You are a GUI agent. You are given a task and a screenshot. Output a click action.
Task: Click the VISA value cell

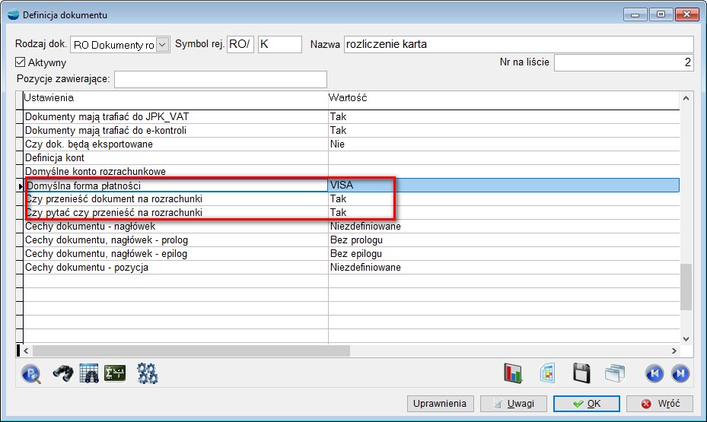(504, 185)
